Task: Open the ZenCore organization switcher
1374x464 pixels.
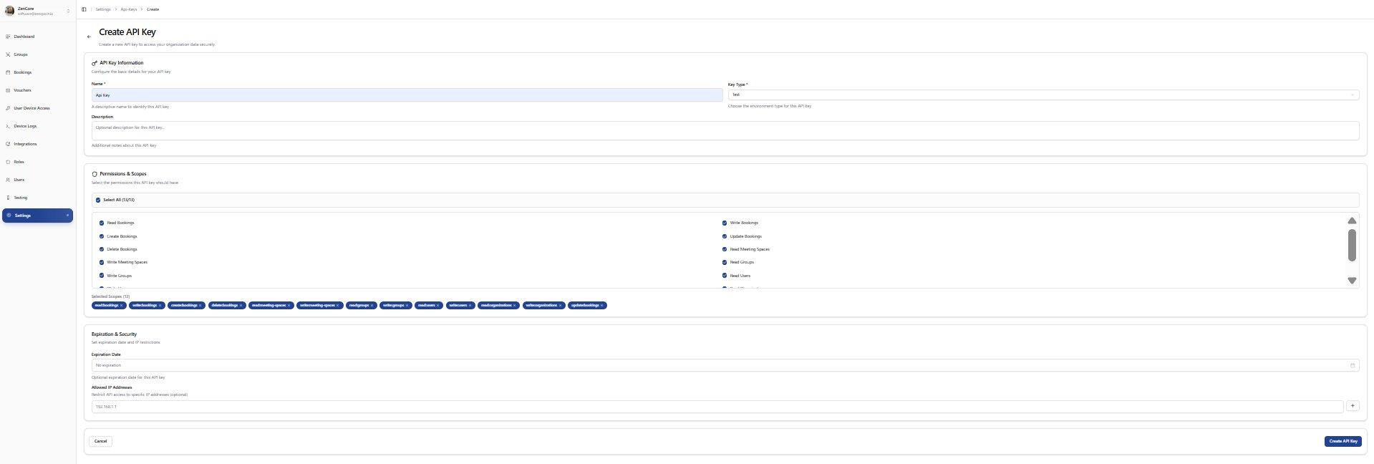Action: click(x=37, y=11)
